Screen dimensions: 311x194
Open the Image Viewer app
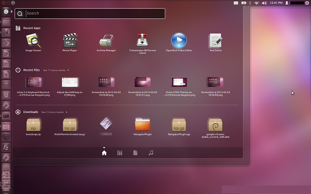34,41
